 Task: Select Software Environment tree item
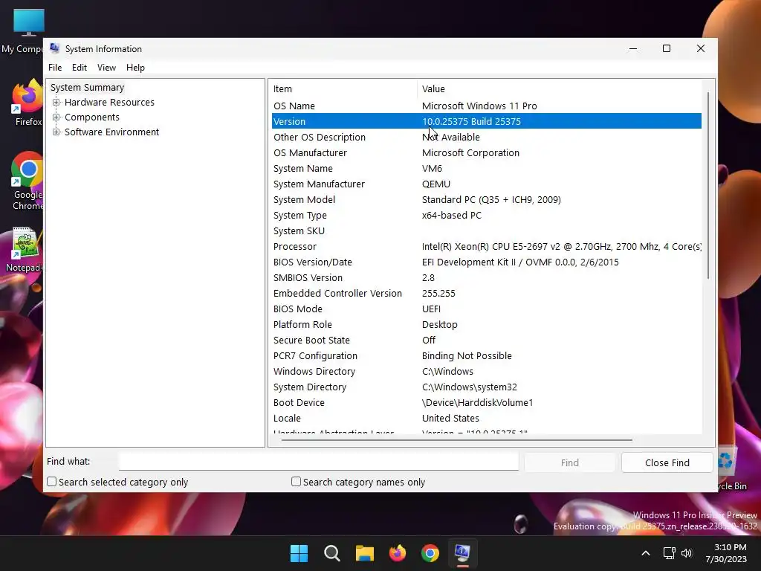111,132
